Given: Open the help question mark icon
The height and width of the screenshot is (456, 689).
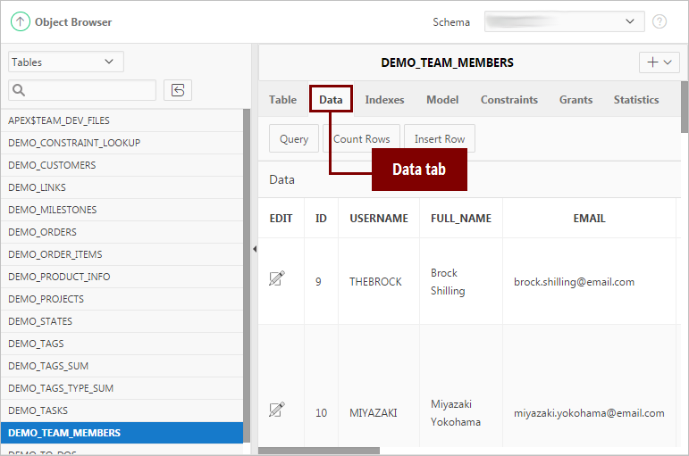Looking at the screenshot, I should pyautogui.click(x=660, y=21).
